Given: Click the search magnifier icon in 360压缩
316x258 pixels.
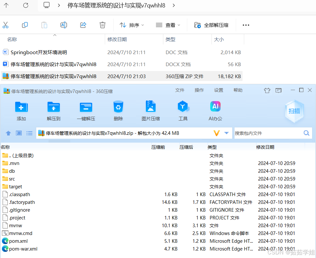Looking at the screenshot, I should point(307,133).
